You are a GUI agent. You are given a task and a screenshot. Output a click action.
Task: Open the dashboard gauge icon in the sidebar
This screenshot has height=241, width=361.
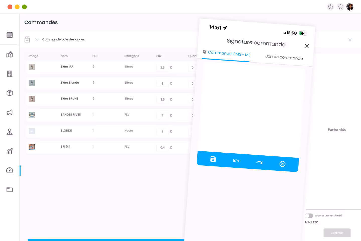coord(10,170)
